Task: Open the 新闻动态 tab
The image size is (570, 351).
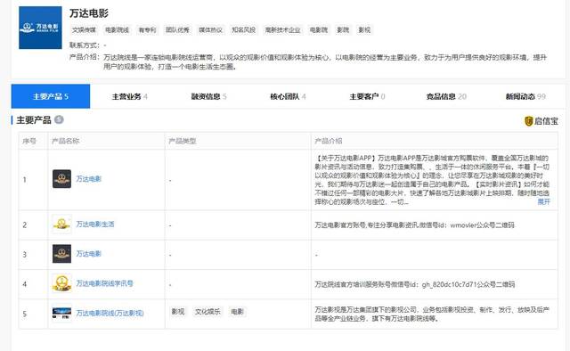Action: (525, 96)
